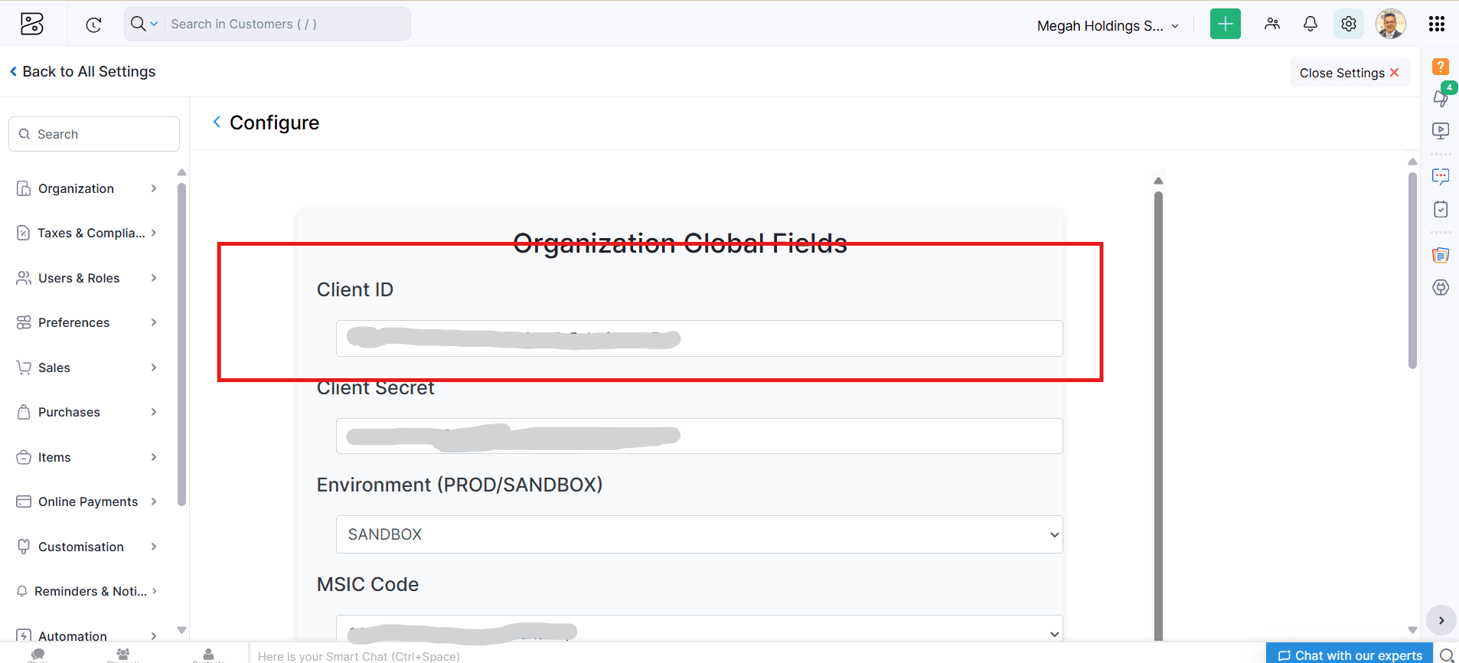Open the Megah Holdings organization switcher
Image resolution: width=1459 pixels, height=663 pixels.
(1108, 26)
